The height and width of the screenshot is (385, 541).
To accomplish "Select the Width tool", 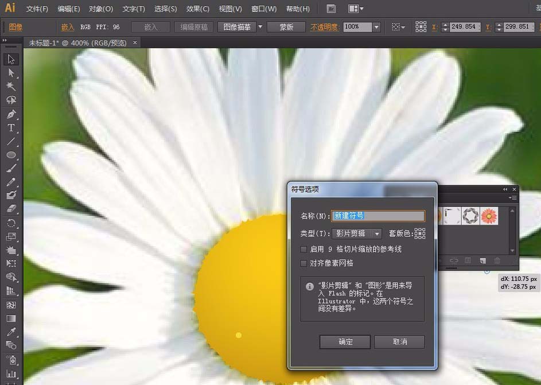I will 11,250.
